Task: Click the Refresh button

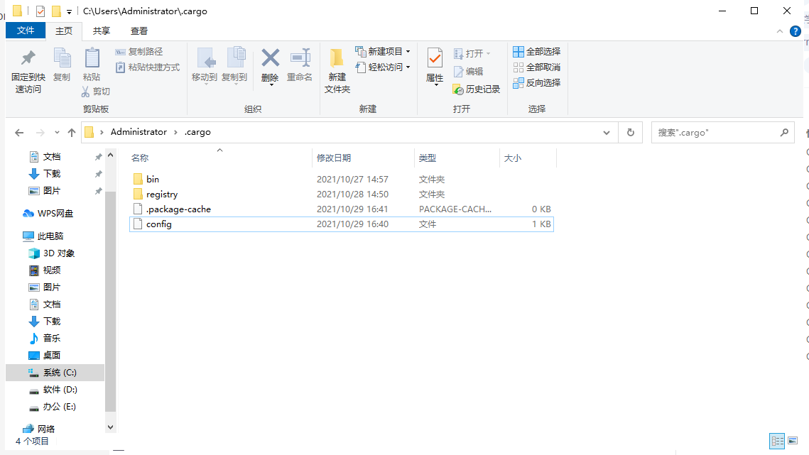Action: pos(631,133)
